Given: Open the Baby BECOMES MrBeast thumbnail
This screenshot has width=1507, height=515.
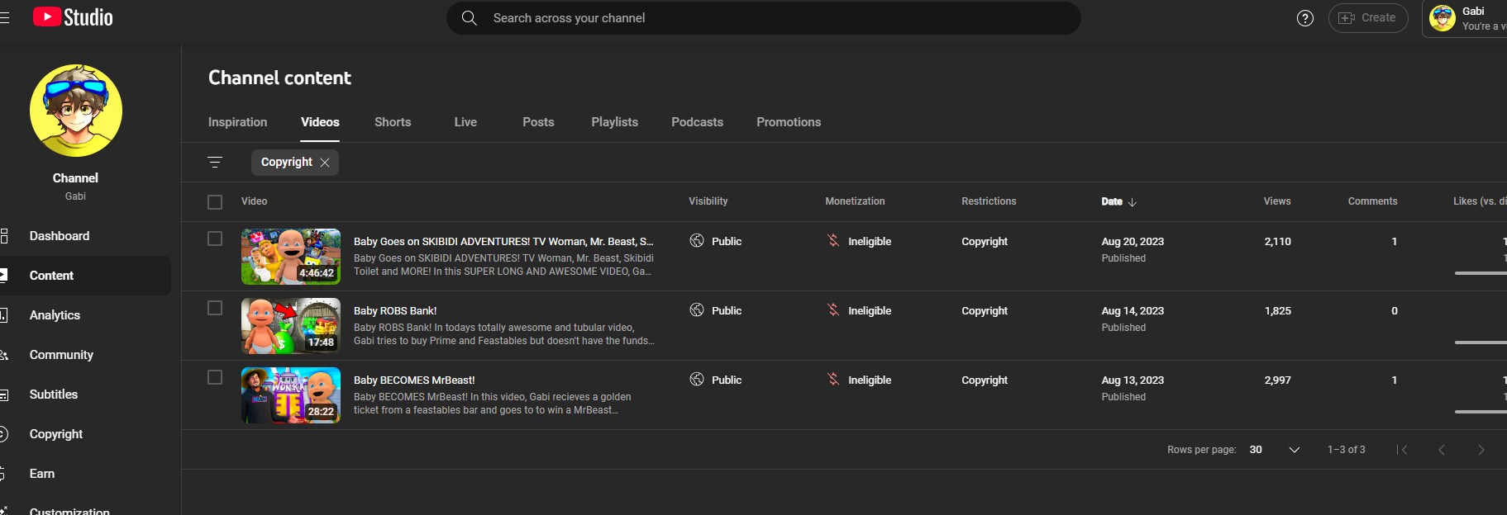Looking at the screenshot, I should (291, 395).
